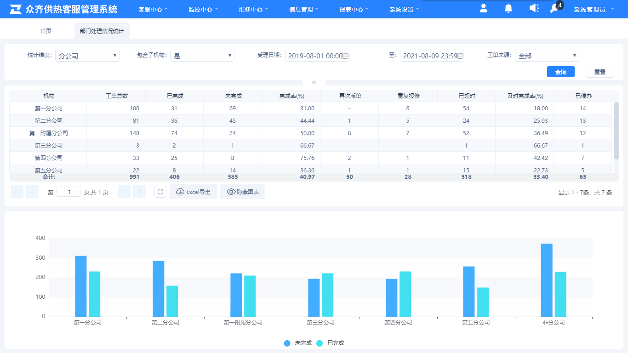Sort by 完成率(%) column header

tap(291, 96)
